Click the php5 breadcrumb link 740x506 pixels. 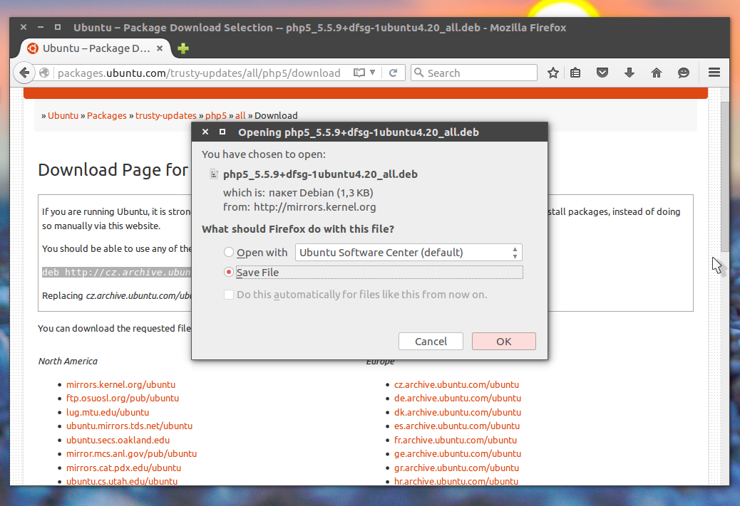(x=216, y=115)
